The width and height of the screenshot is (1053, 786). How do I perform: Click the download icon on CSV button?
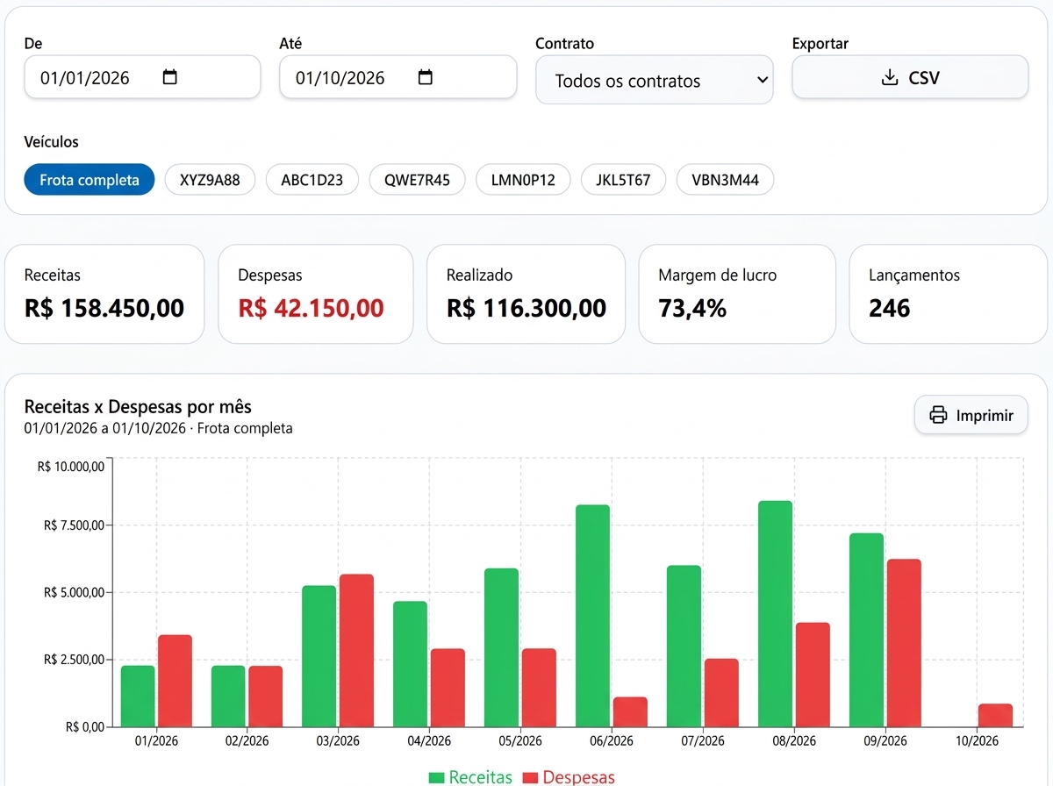890,78
